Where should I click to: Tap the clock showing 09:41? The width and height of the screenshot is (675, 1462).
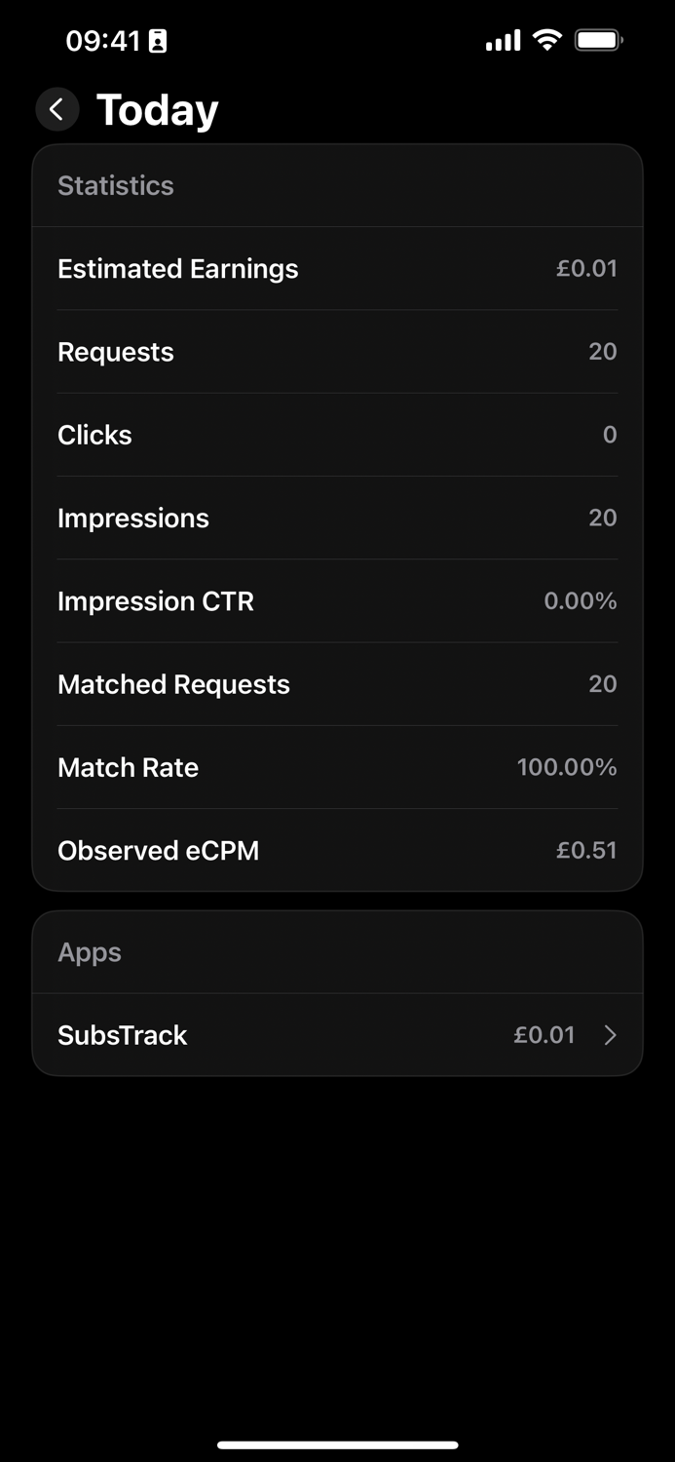tap(101, 40)
